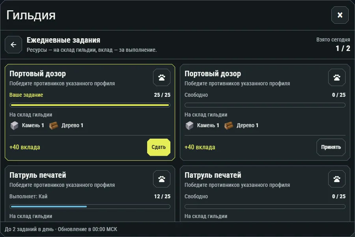The width and height of the screenshot is (355, 237).
Task: Click the blue progress bar at 12 / 25
Action: [x=90, y=207]
